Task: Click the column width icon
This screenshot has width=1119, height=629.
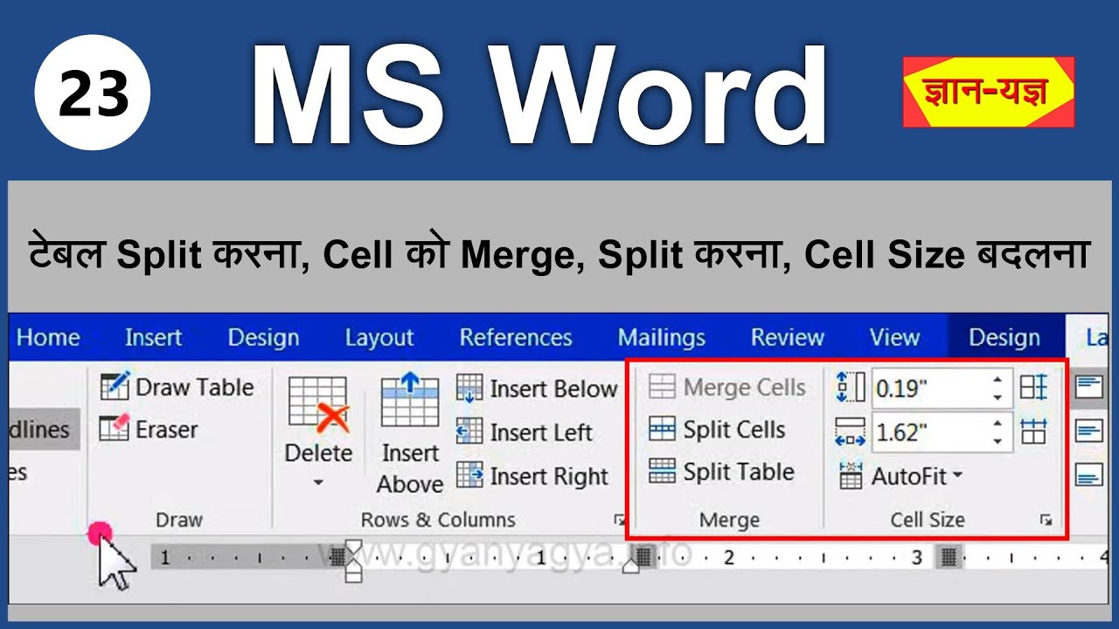Action: [850, 431]
